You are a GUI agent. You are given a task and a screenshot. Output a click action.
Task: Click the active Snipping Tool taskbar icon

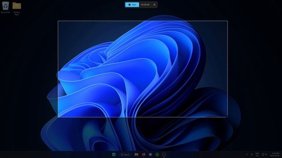(164, 154)
